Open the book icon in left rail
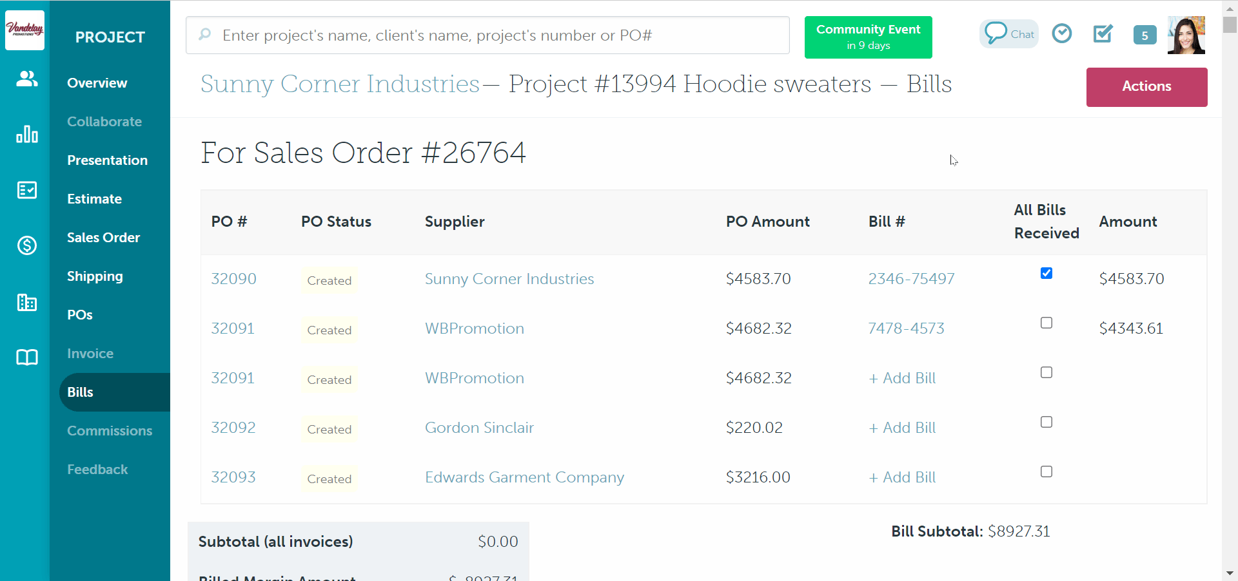1238x581 pixels. (26, 357)
